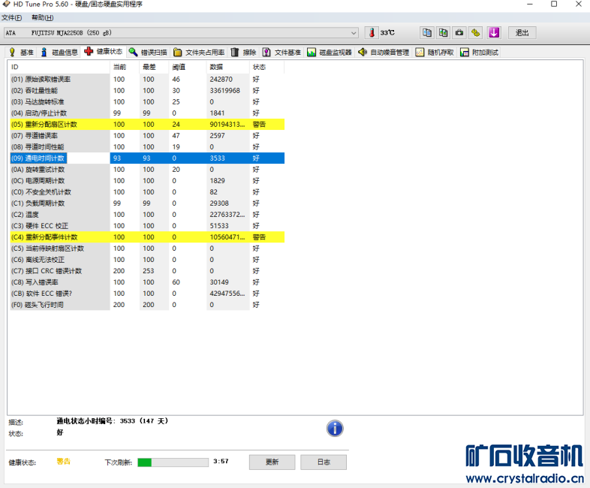Click the 33℃ temperature reading

pos(387,33)
